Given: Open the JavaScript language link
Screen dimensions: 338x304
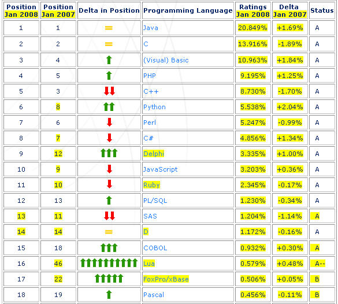Looking at the screenshot, I should pos(160,169).
